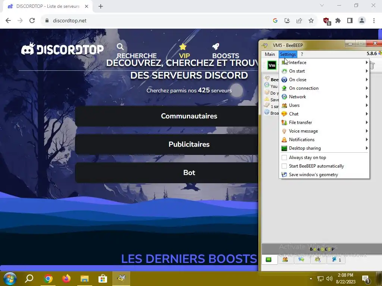Click the Bot category button
Viewport: 382px width, 286px height.
[x=167, y=172]
